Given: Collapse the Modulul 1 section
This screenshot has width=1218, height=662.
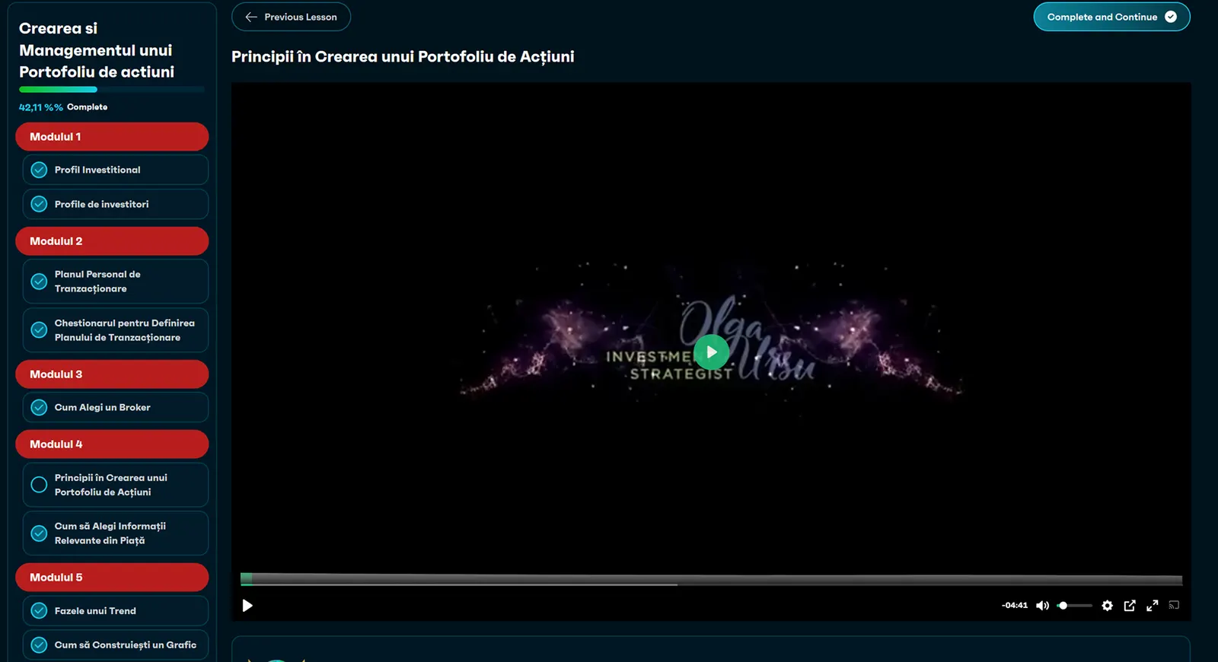Looking at the screenshot, I should pyautogui.click(x=112, y=137).
